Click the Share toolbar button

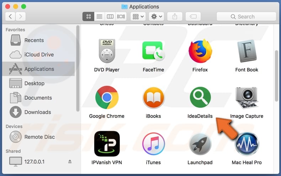tap(175, 16)
